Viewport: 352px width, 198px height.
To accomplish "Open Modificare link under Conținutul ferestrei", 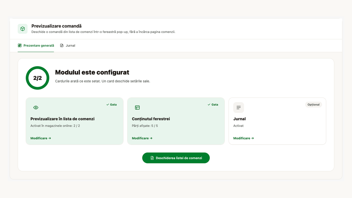I will [x=142, y=138].
